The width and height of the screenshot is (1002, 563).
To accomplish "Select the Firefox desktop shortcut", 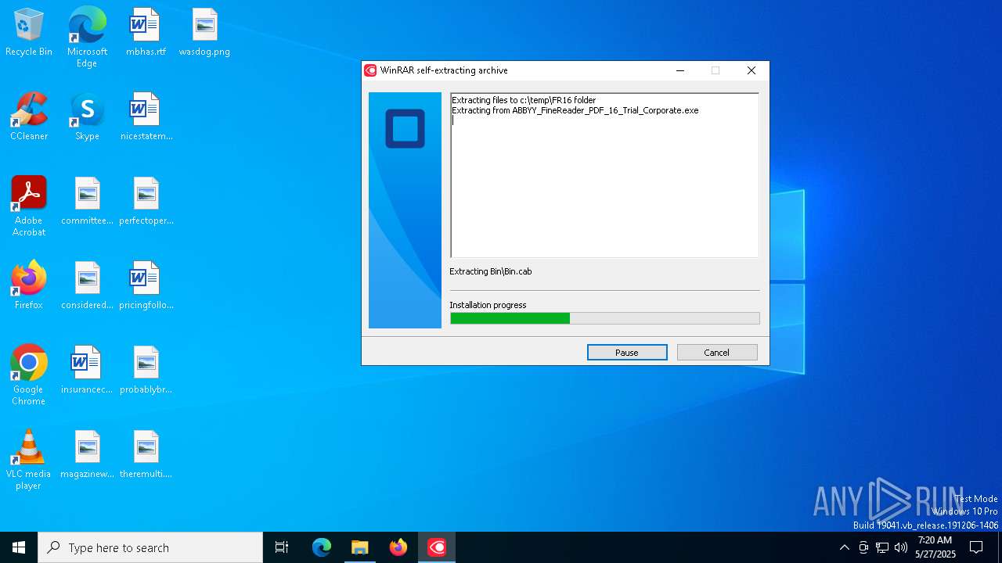I will (29, 286).
